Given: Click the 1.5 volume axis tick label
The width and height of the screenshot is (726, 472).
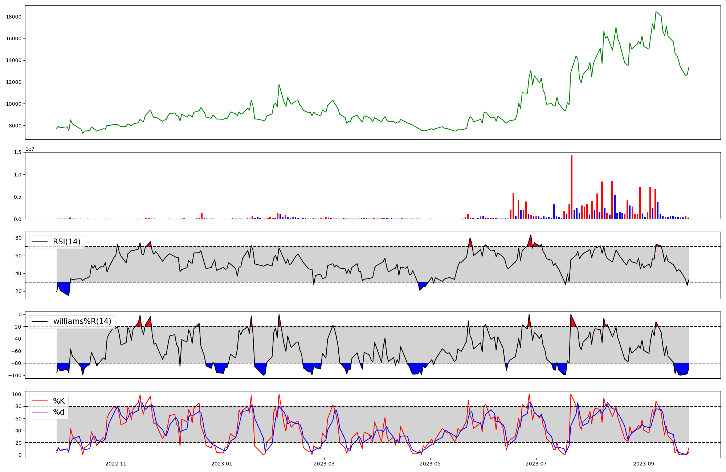Looking at the screenshot, I should tap(18, 152).
